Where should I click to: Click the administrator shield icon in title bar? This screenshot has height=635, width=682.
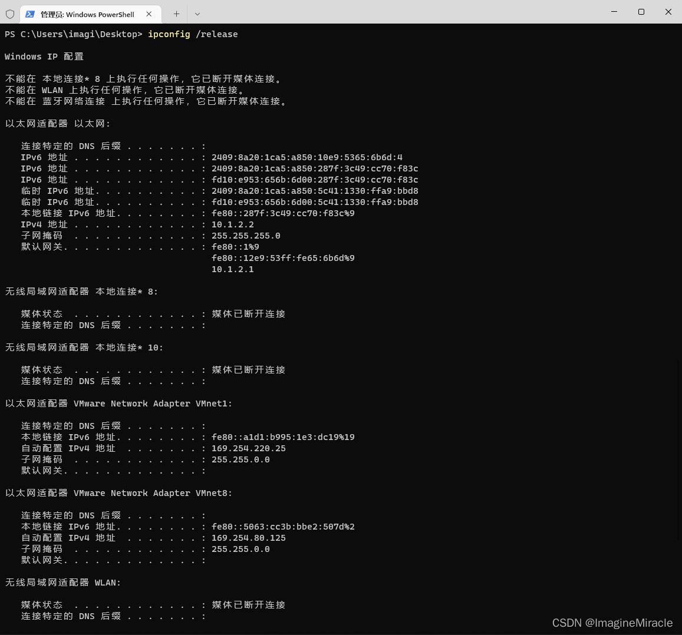click(x=10, y=14)
